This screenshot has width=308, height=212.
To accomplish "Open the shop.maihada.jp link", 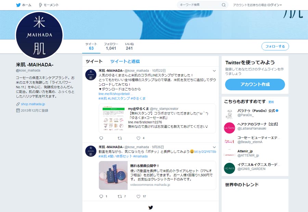I will pyautogui.click(x=33, y=104).
